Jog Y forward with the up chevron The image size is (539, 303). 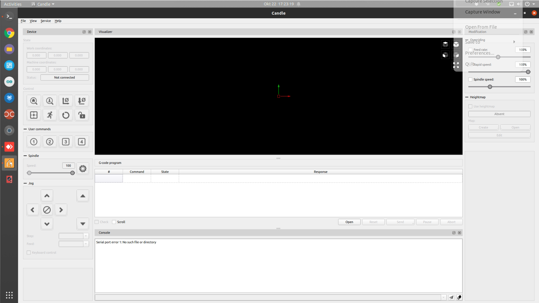pyautogui.click(x=47, y=196)
